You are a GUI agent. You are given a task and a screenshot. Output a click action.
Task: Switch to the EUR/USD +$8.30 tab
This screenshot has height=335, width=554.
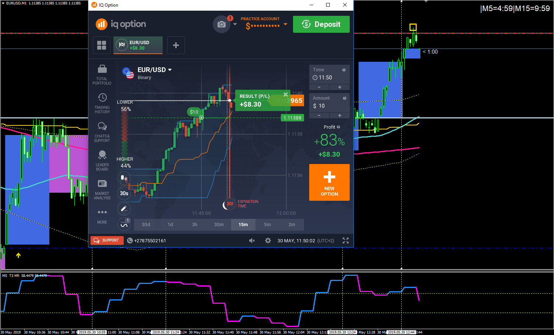[138, 45]
